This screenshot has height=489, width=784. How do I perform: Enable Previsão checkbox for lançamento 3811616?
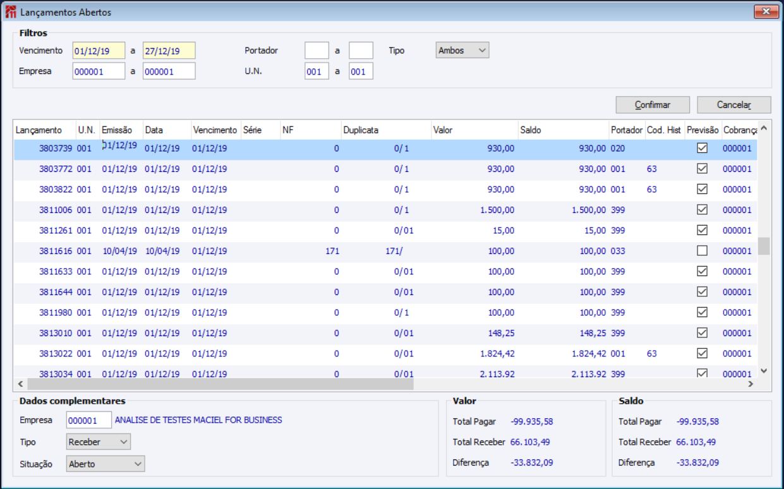tap(702, 251)
